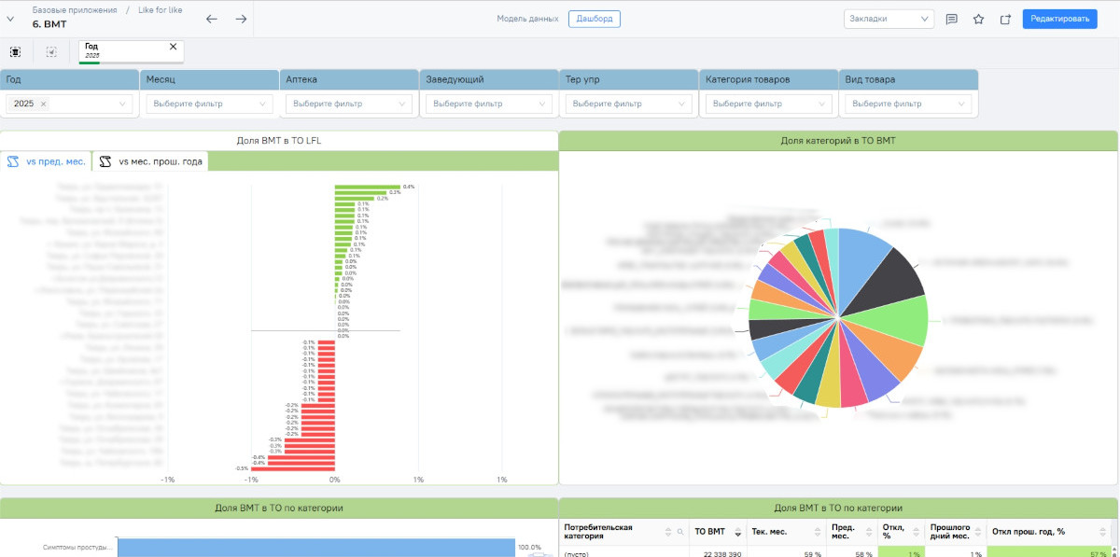Click the forward navigation arrow

(x=241, y=19)
